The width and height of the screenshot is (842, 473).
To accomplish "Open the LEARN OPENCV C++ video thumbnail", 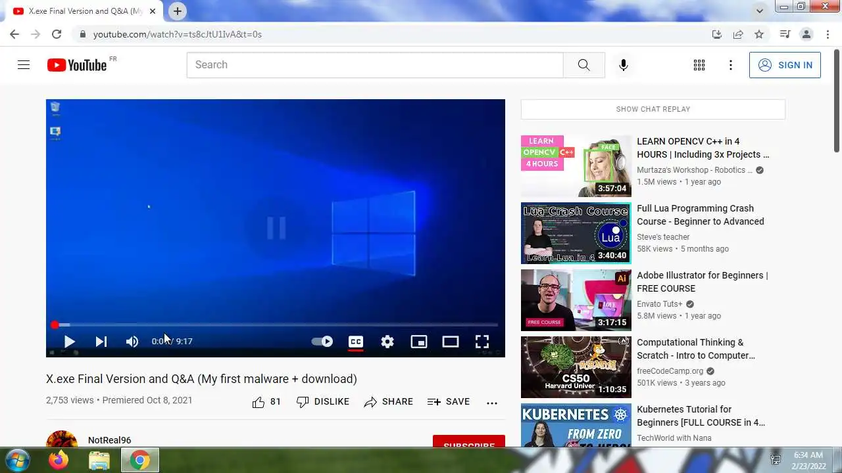I will coord(576,166).
